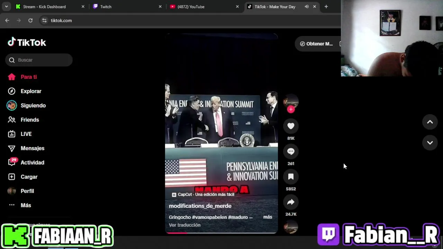Like the video with heart icon
This screenshot has width=443, height=249.
(291, 126)
